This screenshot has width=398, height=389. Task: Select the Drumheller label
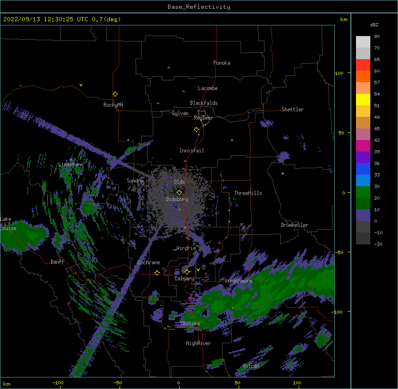[295, 225]
